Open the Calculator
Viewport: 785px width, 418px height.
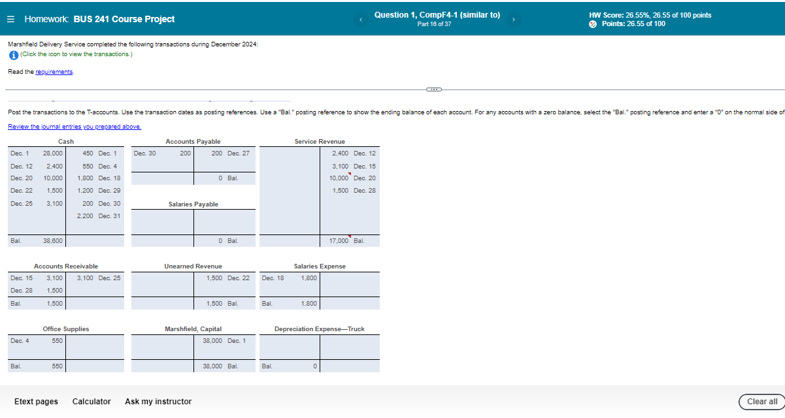(x=92, y=401)
